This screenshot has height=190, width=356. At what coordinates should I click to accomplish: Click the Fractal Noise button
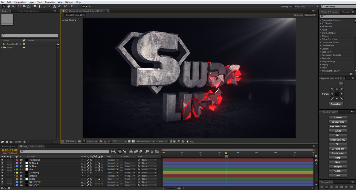(x=338, y=153)
